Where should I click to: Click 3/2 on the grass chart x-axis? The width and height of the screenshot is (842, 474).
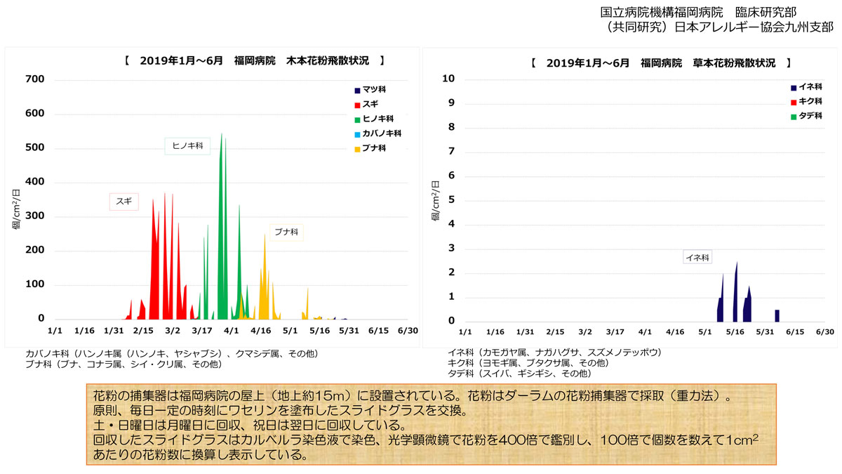tap(584, 331)
